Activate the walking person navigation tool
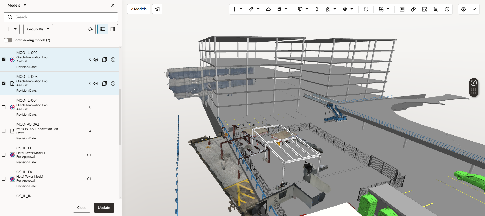 click(317, 9)
